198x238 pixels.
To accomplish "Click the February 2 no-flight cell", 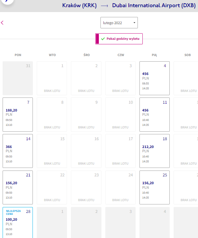I will pos(86,78).
